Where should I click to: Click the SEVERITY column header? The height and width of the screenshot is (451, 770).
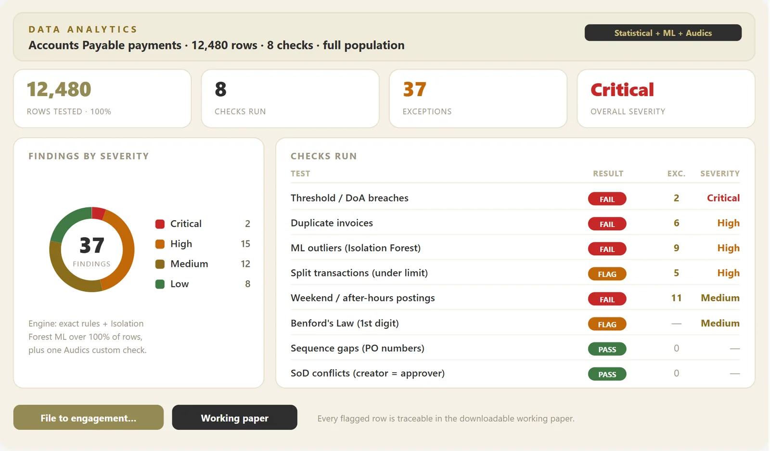coord(720,174)
